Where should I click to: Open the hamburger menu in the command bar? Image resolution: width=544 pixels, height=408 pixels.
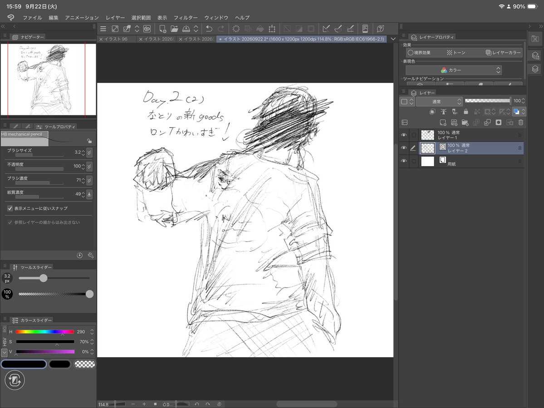point(103,29)
